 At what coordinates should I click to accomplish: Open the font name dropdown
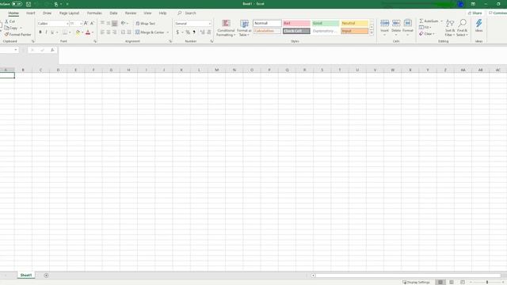point(67,24)
